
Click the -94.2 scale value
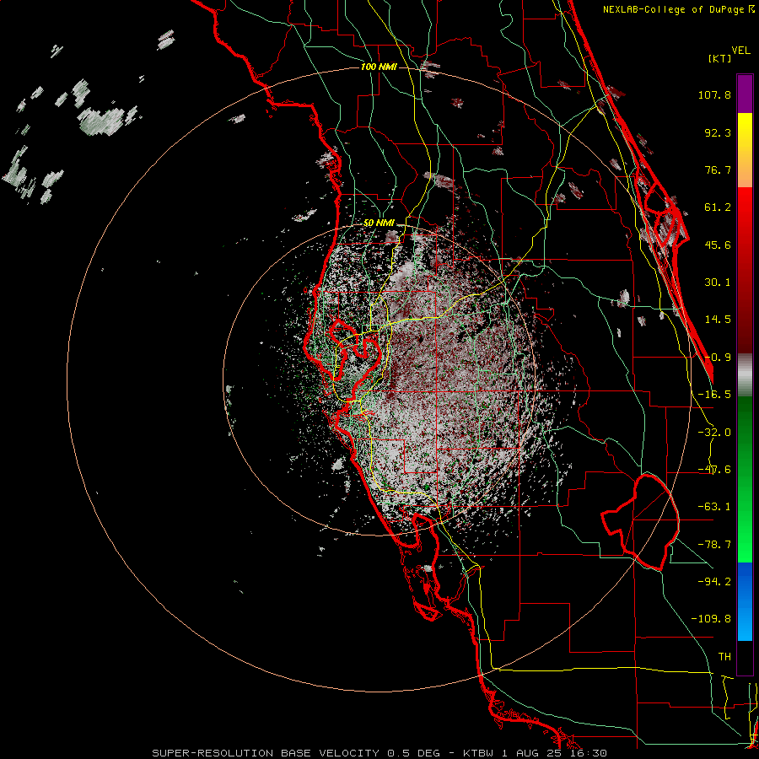click(x=714, y=581)
